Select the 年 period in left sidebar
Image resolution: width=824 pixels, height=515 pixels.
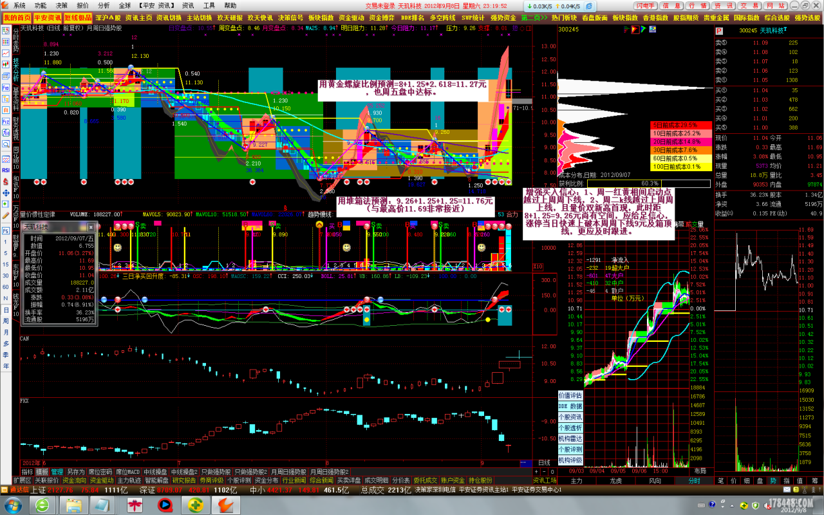pos(6,366)
